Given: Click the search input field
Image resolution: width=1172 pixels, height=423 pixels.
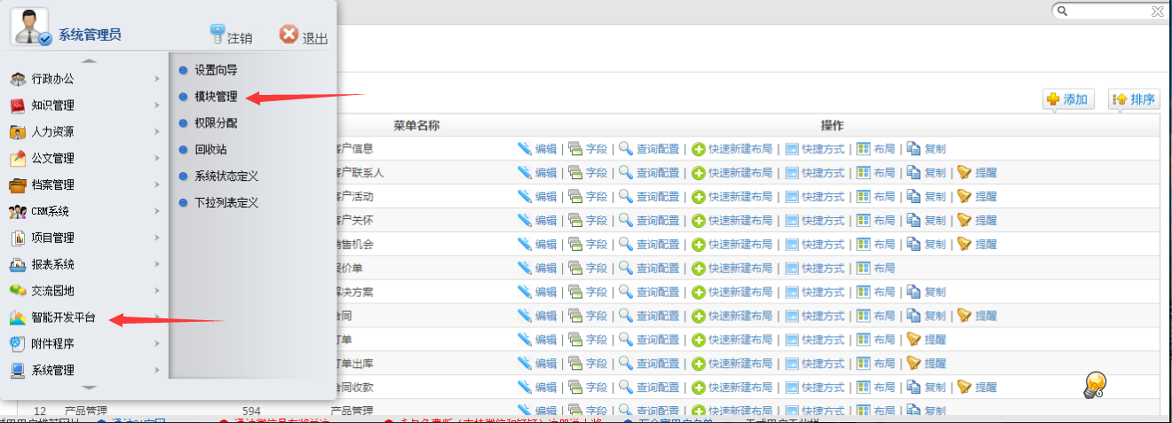Looking at the screenshot, I should pyautogui.click(x=1111, y=12).
